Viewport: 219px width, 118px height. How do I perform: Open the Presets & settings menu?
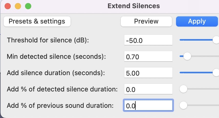(x=37, y=21)
